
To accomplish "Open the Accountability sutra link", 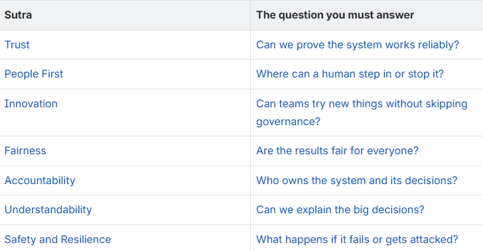I will click(40, 181).
